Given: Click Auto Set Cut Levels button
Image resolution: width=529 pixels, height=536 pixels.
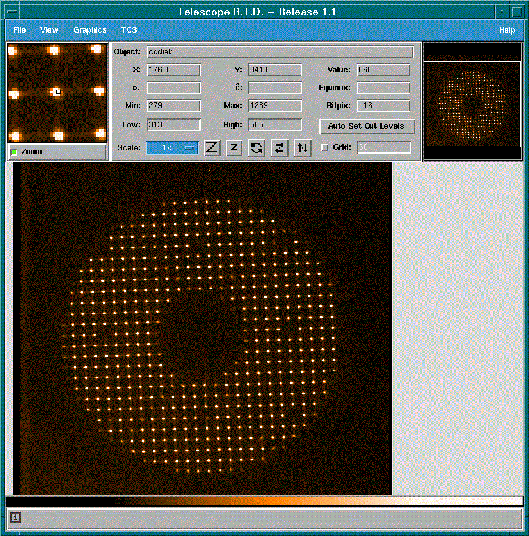Looking at the screenshot, I should tap(367, 126).
